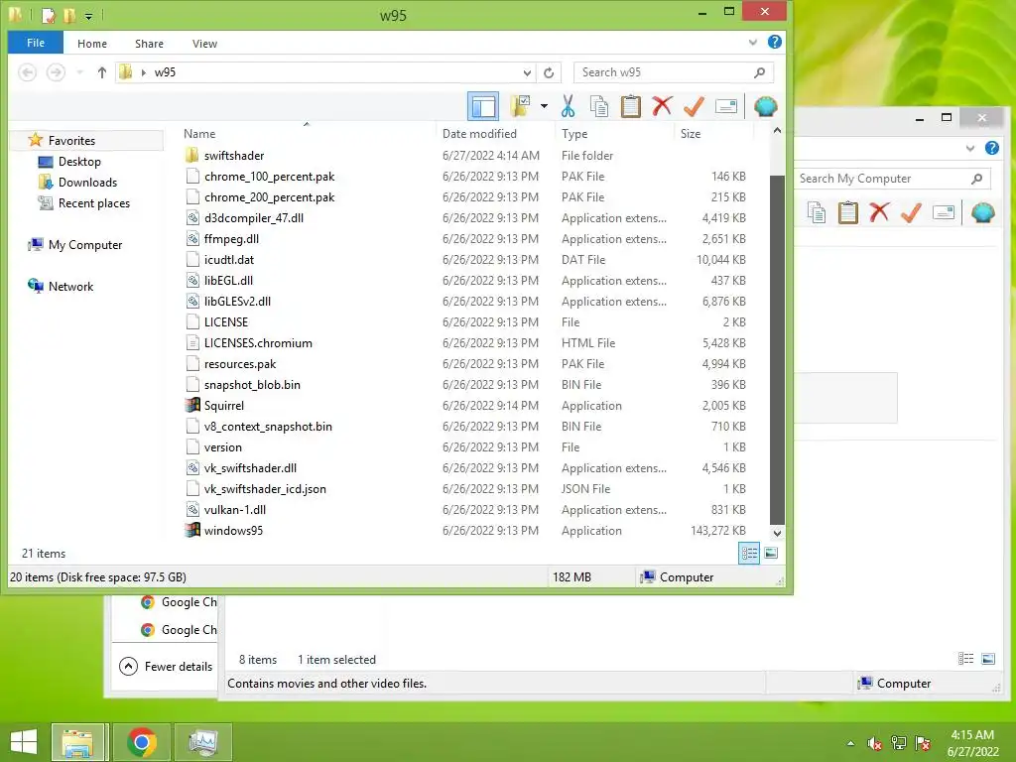This screenshot has width=1016, height=762.
Task: Expand folder options dropdown arrow in toolbar
Action: click(544, 106)
